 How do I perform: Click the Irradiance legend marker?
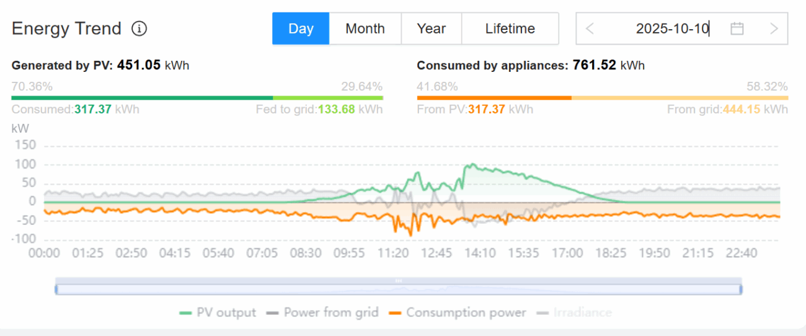[x=542, y=312]
